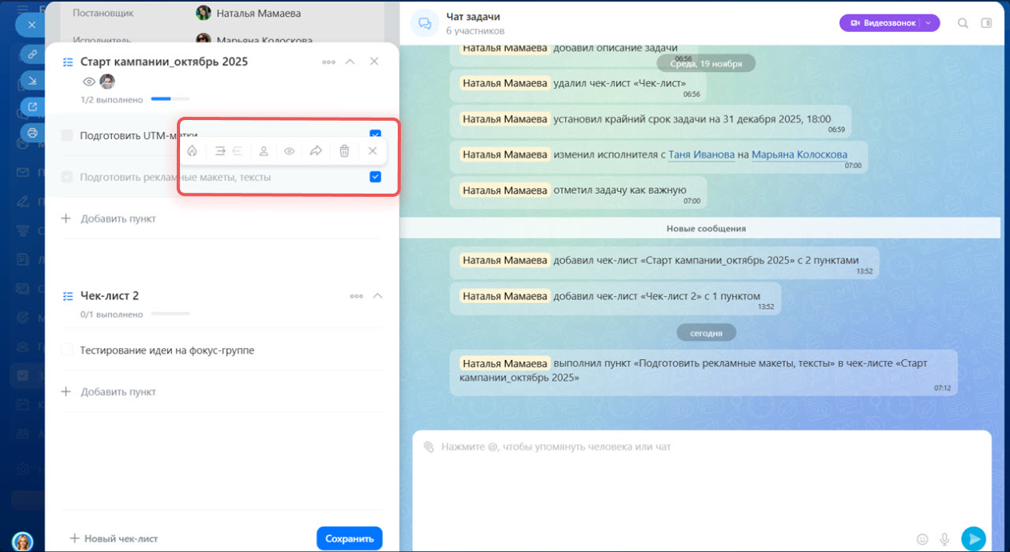The image size is (1010, 552).
Task: Open emoji picker in message box
Action: pos(922,539)
